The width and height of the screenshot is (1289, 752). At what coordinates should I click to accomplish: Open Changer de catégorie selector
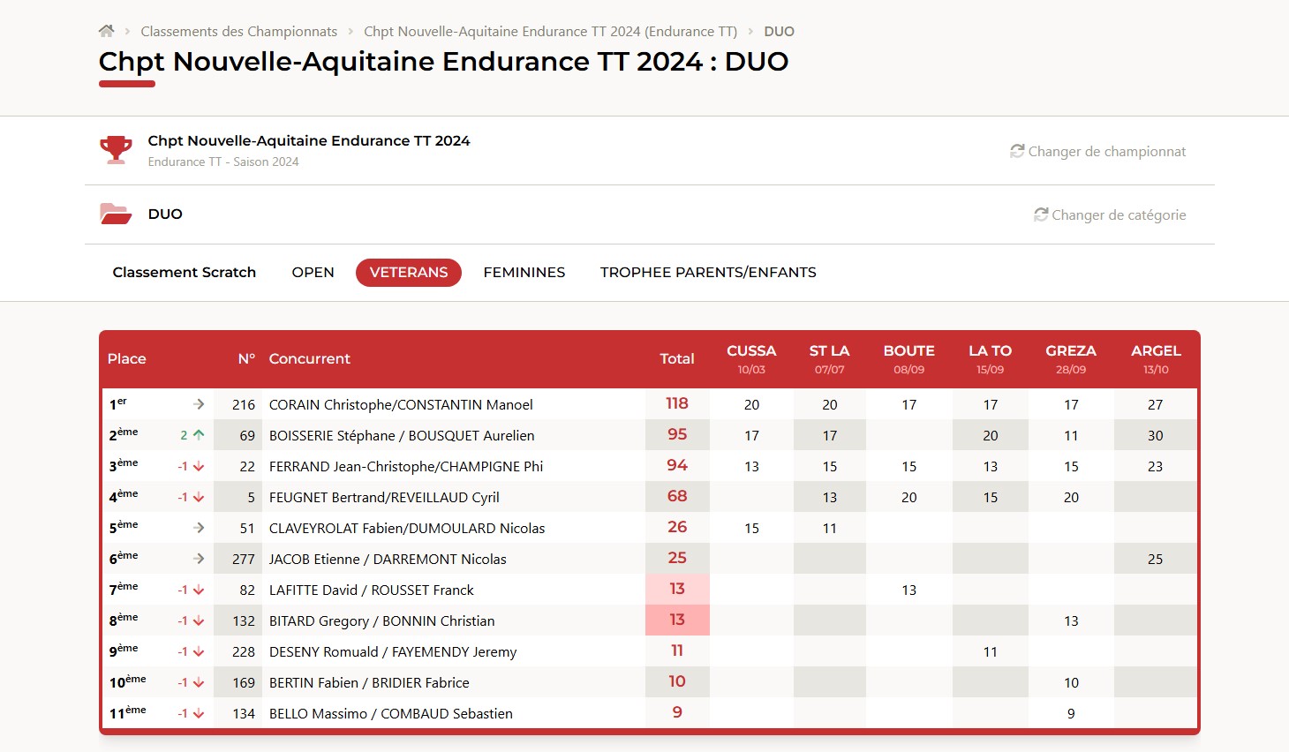click(x=1110, y=215)
